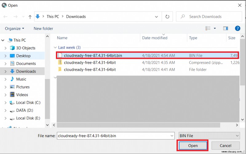This screenshot has width=246, height=154.
Task: Open the Organize menu
Action: tap(14, 28)
